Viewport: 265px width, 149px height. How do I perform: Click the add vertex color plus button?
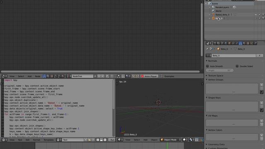(x=262, y=135)
